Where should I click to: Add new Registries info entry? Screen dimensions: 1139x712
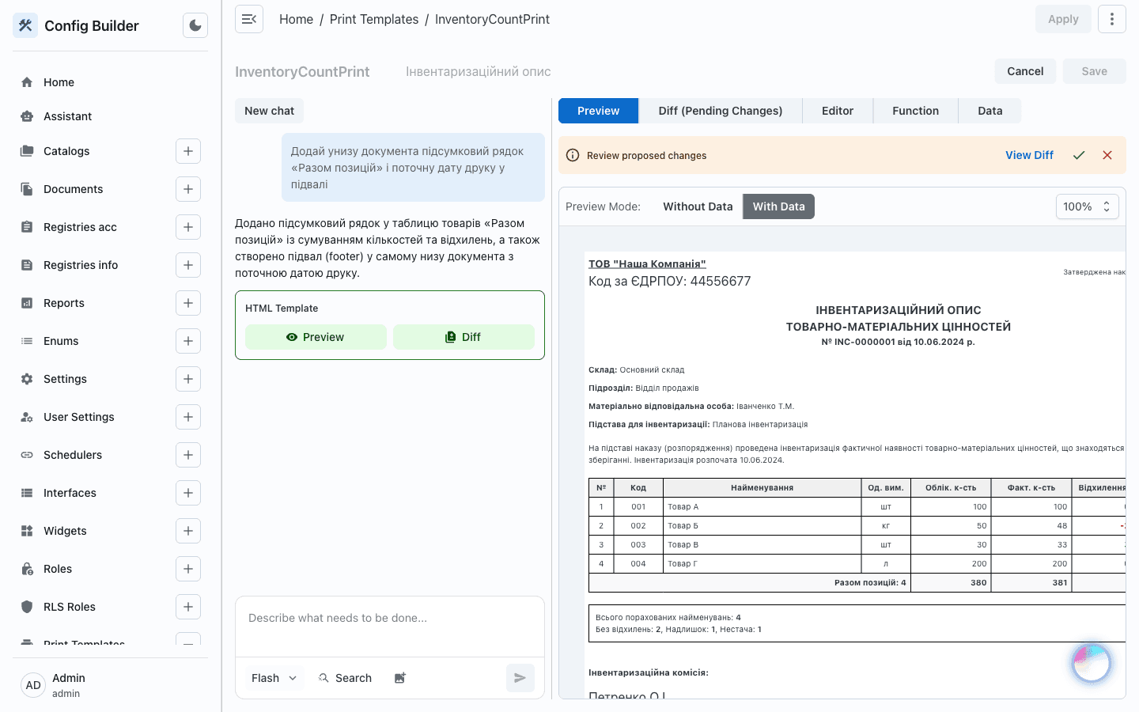pos(188,265)
